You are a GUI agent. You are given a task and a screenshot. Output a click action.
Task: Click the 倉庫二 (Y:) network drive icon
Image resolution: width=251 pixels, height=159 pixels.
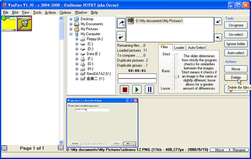[82, 79]
